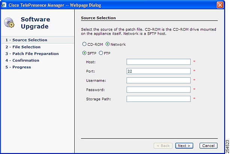230x154 pixels.
Task: Click the Next > button
Action: 184,146
